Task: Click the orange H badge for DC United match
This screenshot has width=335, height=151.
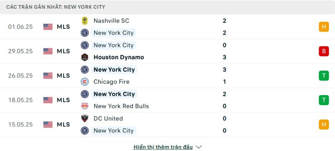Action: coord(324,125)
